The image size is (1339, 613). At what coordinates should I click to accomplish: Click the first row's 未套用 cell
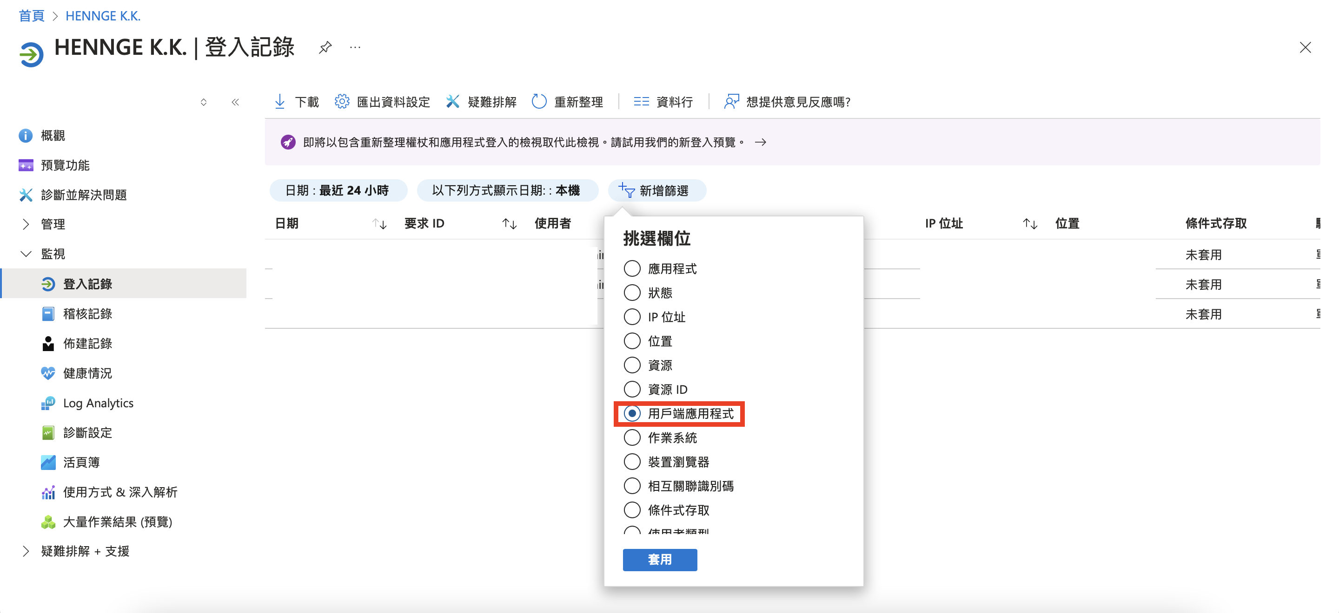tap(1203, 255)
